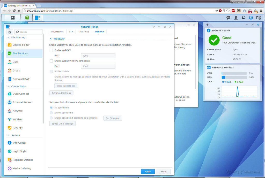Click the DSM search magnifier icon
The width and height of the screenshot is (265, 178).
pos(243,18)
